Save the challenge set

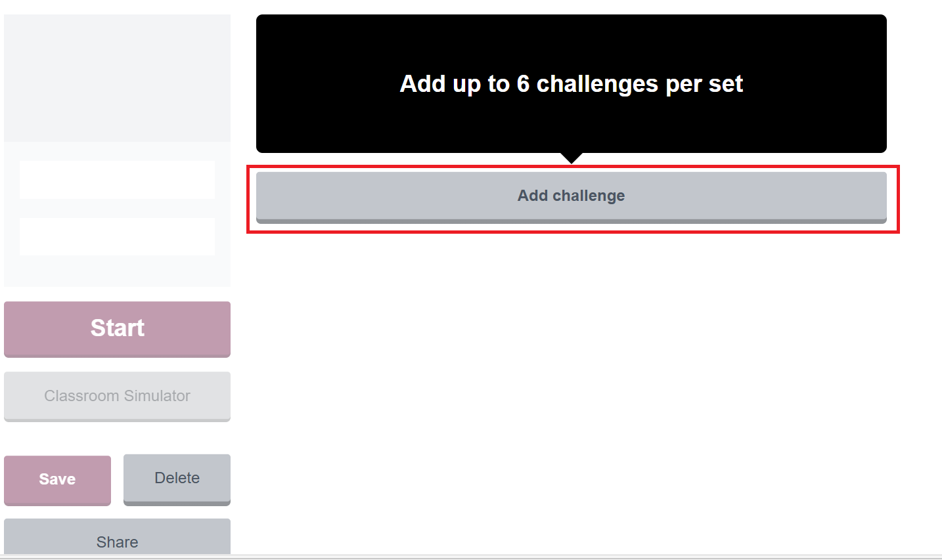pyautogui.click(x=57, y=479)
